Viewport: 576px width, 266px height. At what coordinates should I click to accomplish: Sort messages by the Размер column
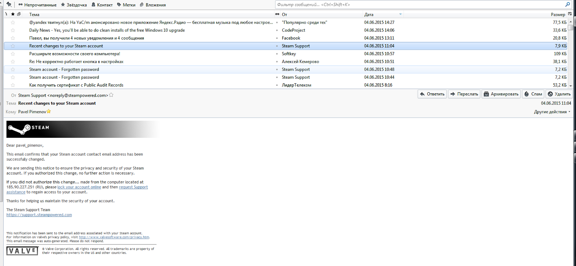[485, 14]
